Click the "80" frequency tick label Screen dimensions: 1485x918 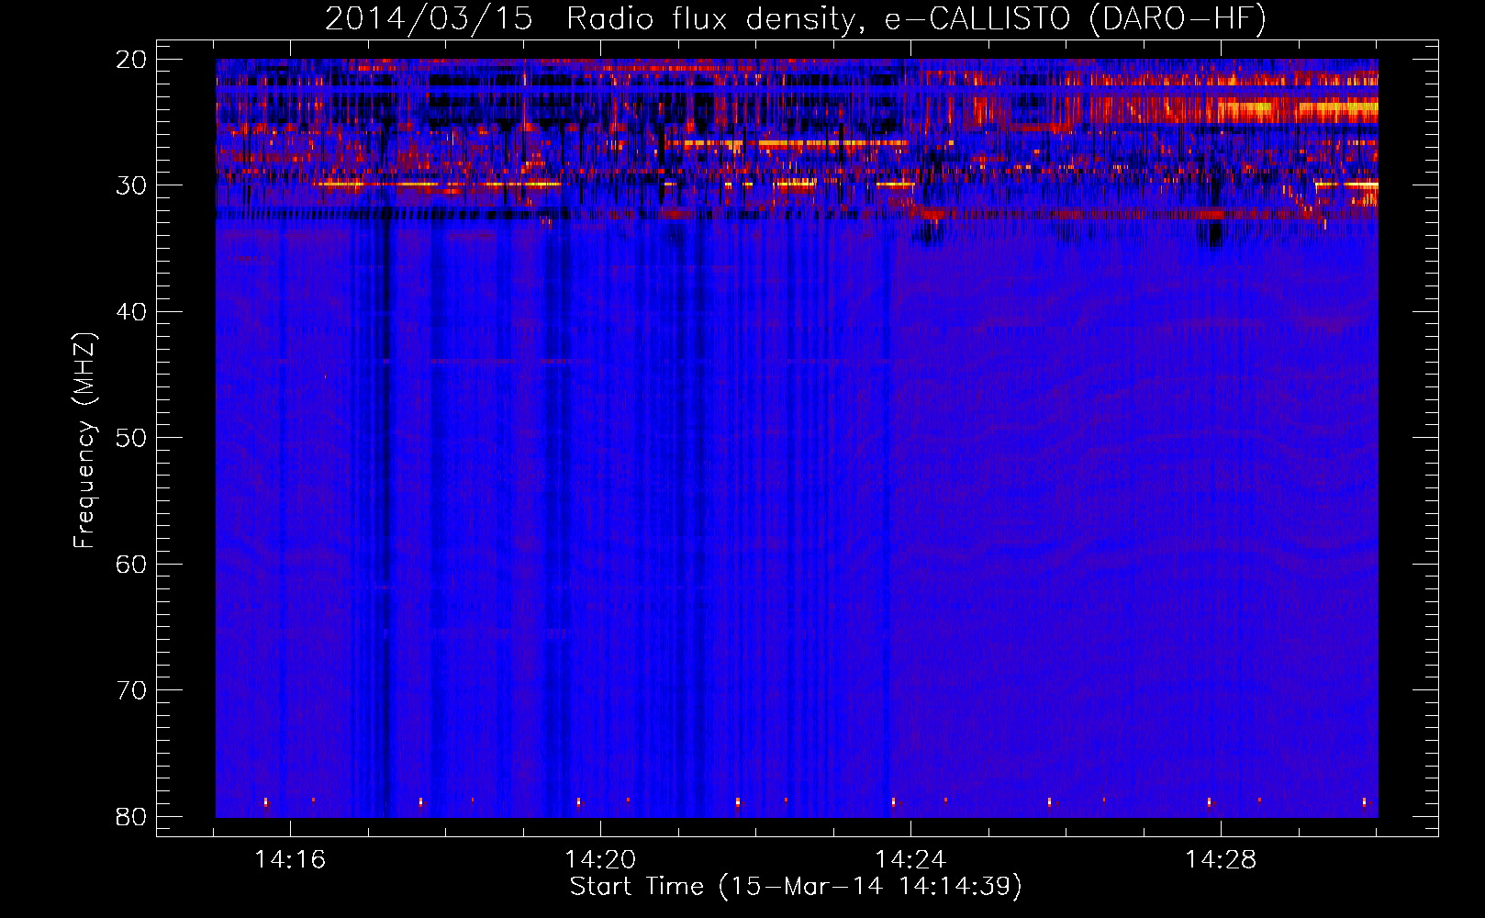click(x=131, y=817)
